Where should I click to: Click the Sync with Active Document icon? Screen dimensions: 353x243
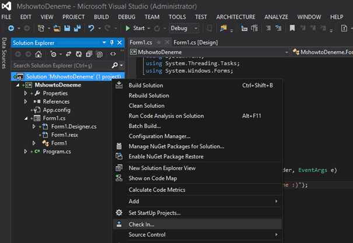68,54
